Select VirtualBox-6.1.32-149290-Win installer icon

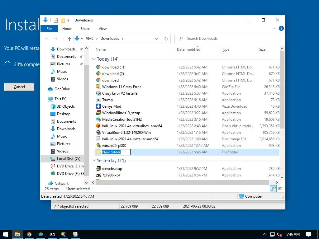click(98, 132)
